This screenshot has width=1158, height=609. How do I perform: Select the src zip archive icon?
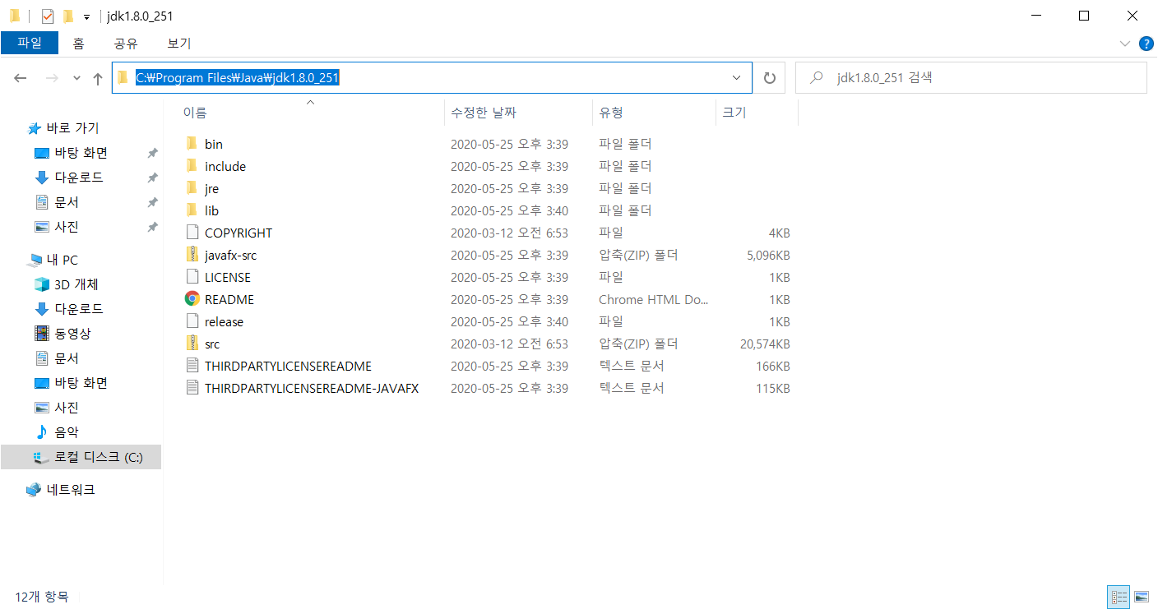point(192,344)
